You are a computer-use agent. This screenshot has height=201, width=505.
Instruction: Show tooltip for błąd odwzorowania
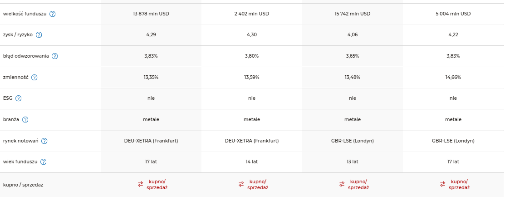click(x=55, y=56)
